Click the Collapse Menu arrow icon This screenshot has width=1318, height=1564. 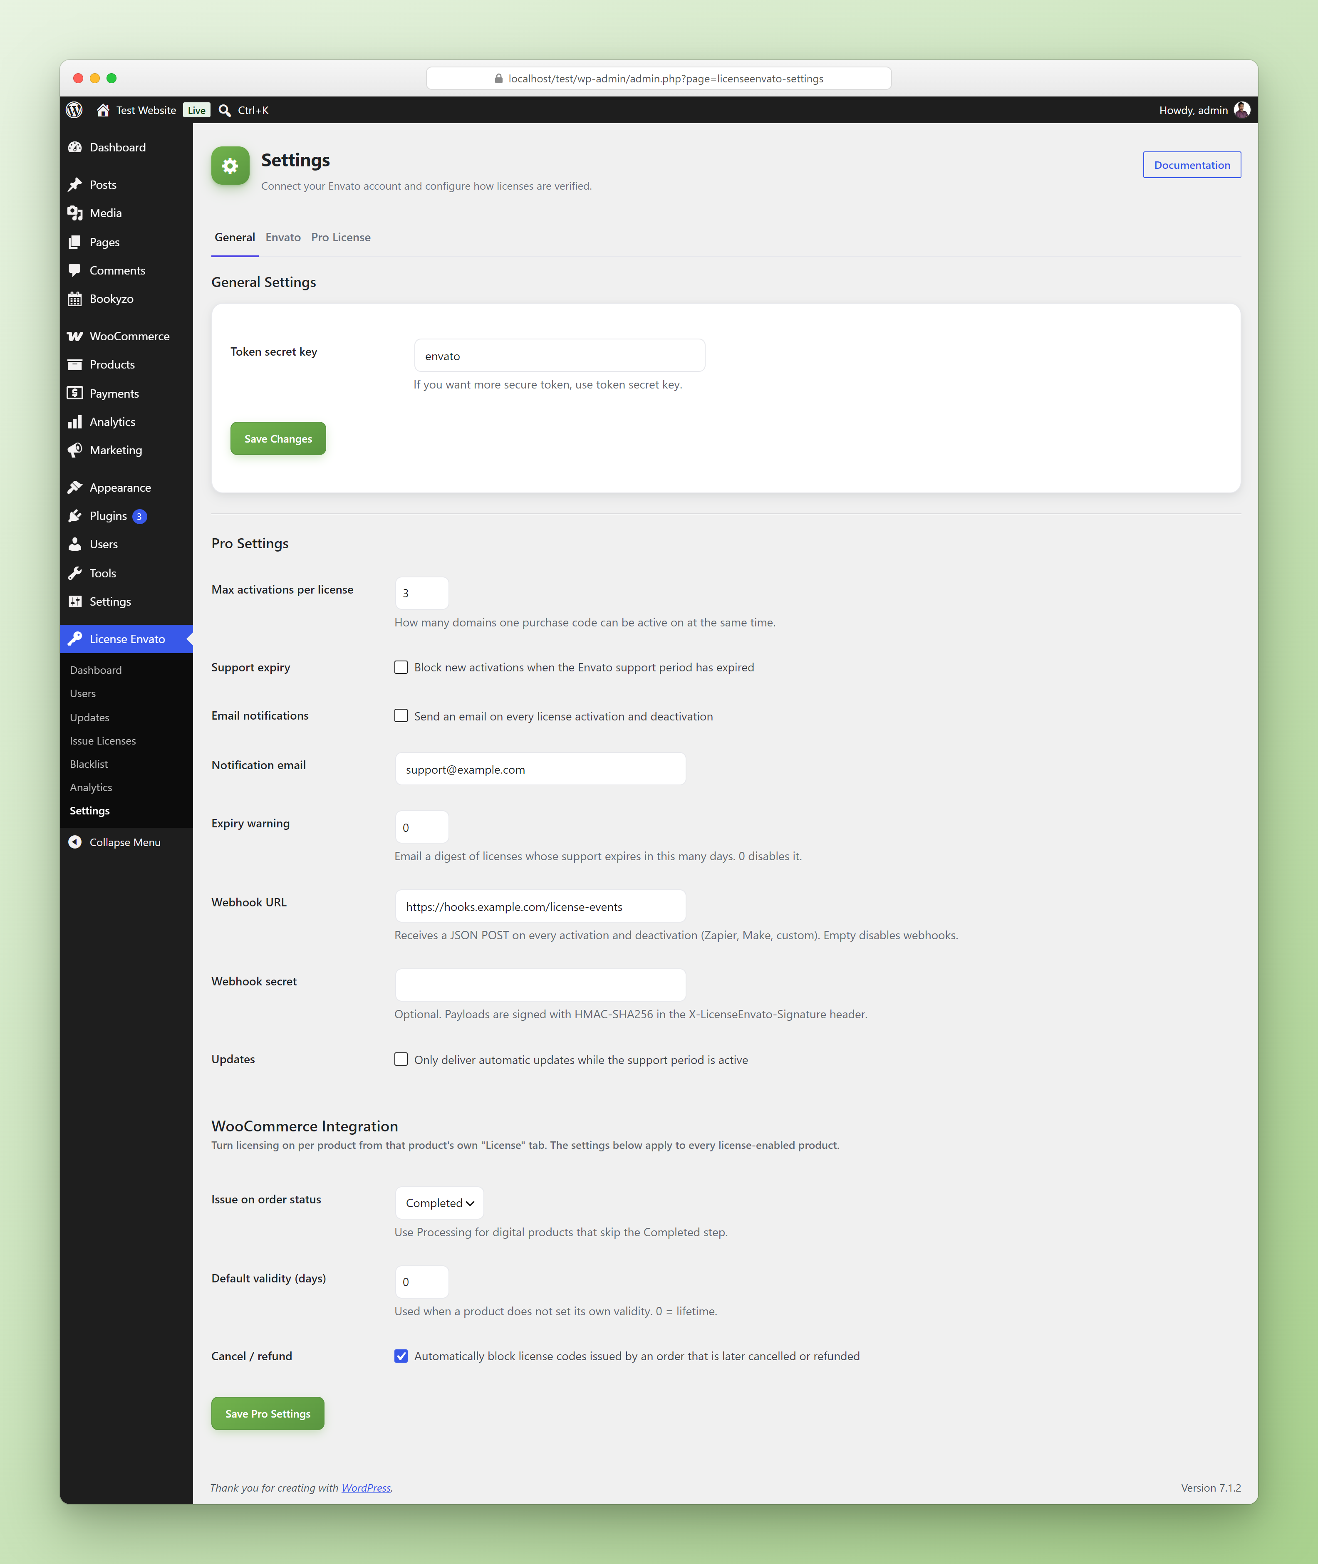(75, 842)
